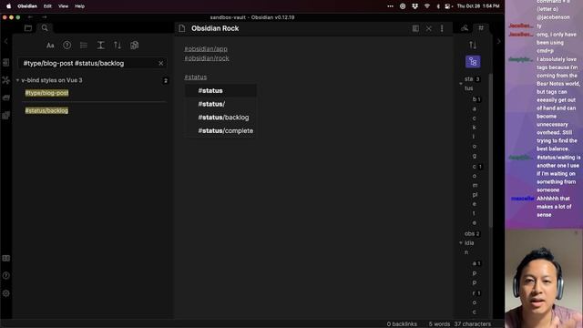Navigate forward with title bar arrow
The width and height of the screenshot is (583, 328).
point(45,17)
